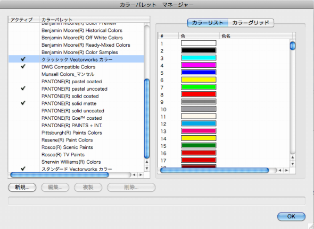Activate the PANTONE(R) solid coated checkbox cell
Image resolution: width=314 pixels, height=229 pixels.
pyautogui.click(x=23, y=96)
